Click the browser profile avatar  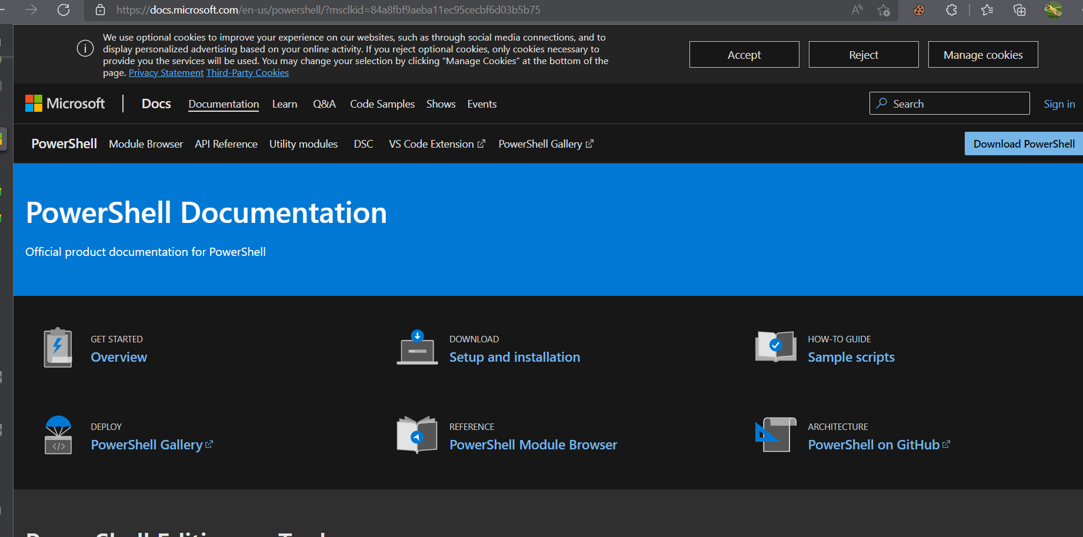[1053, 10]
